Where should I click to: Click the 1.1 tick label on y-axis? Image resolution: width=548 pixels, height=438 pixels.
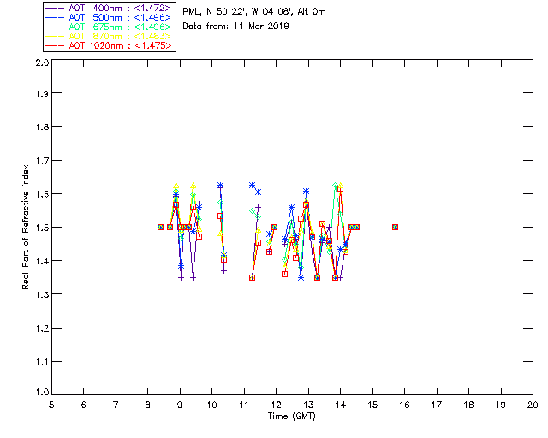42,362
